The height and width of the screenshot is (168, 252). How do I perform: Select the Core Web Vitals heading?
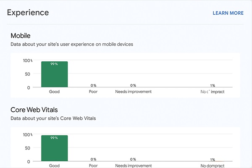pos(34,110)
